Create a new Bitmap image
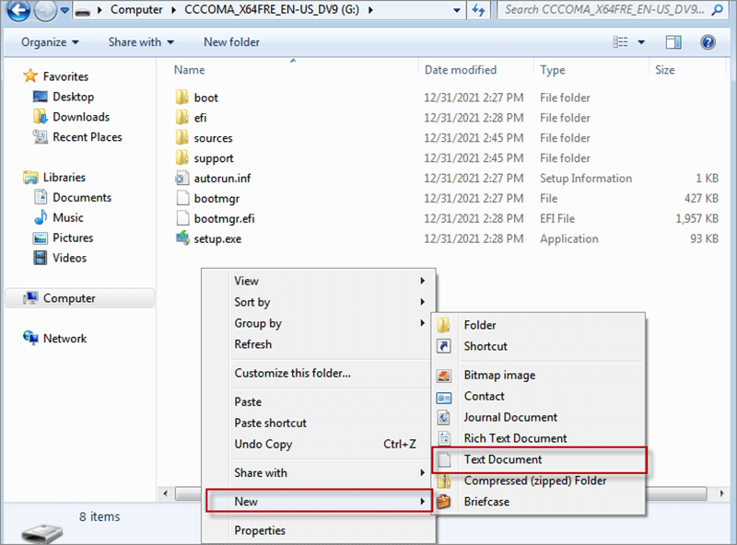This screenshot has height=545, width=737. click(539, 375)
